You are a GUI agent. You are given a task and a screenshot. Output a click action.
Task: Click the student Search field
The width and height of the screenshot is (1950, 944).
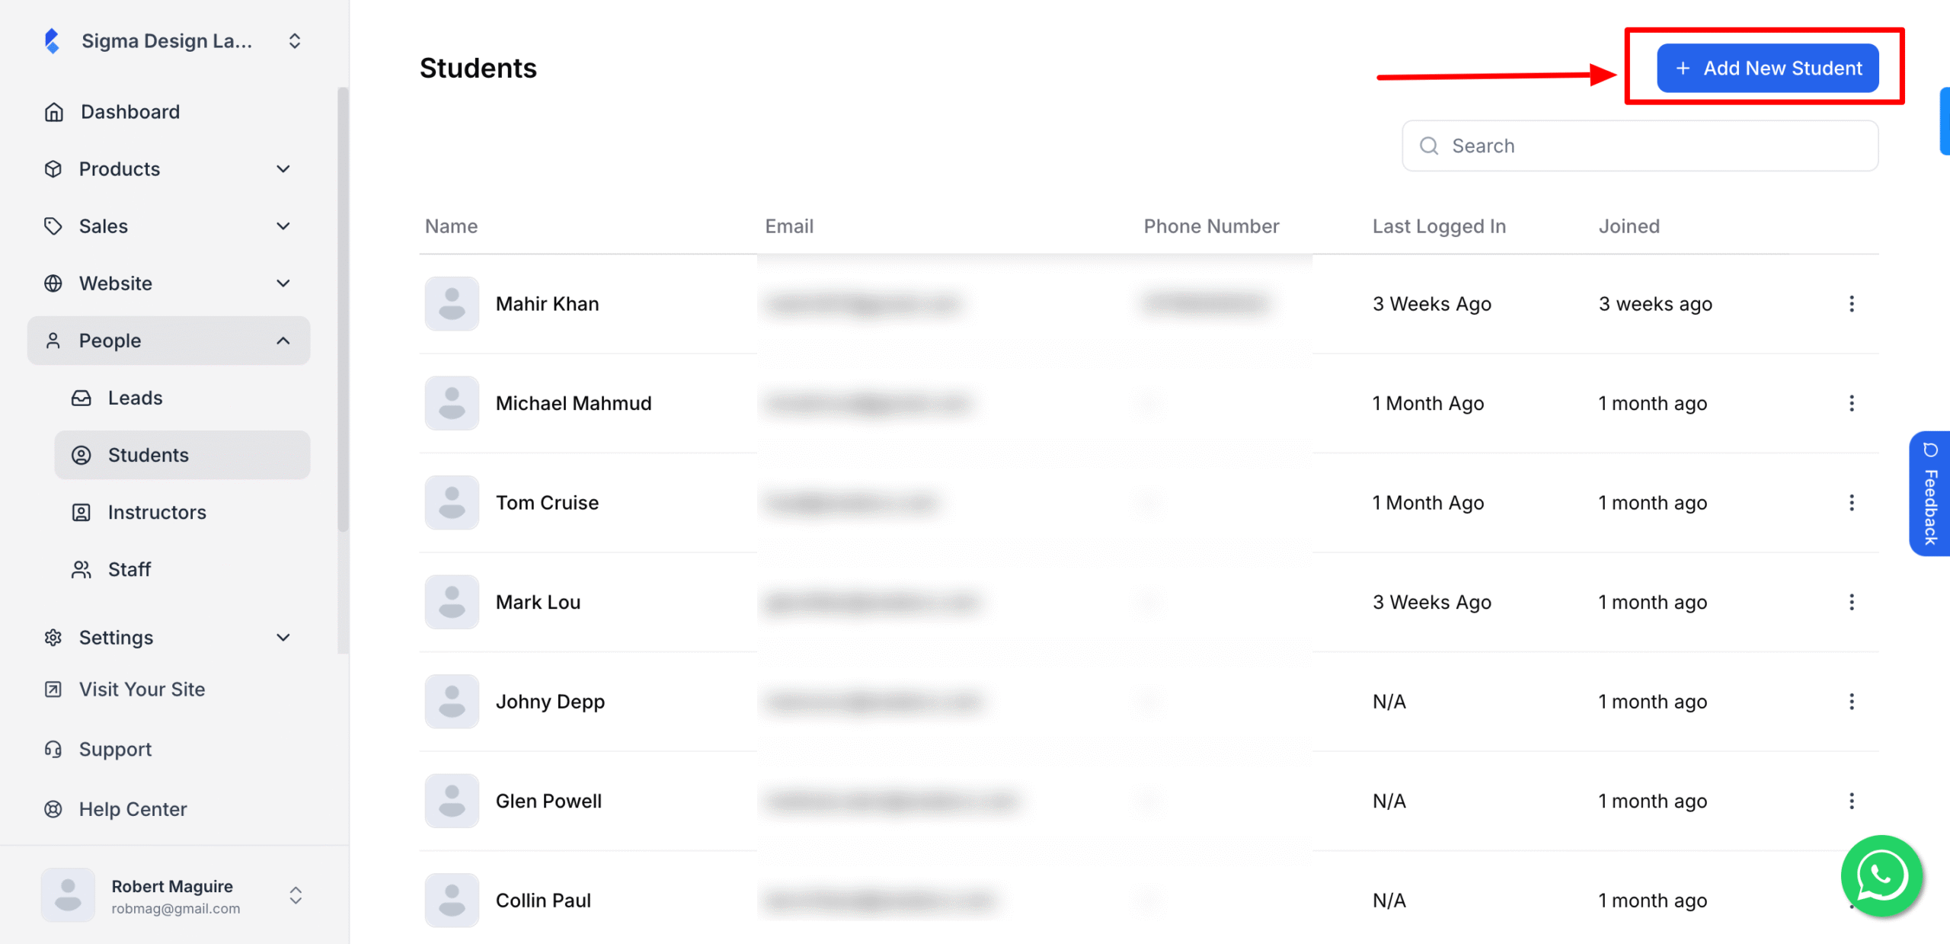click(1640, 146)
